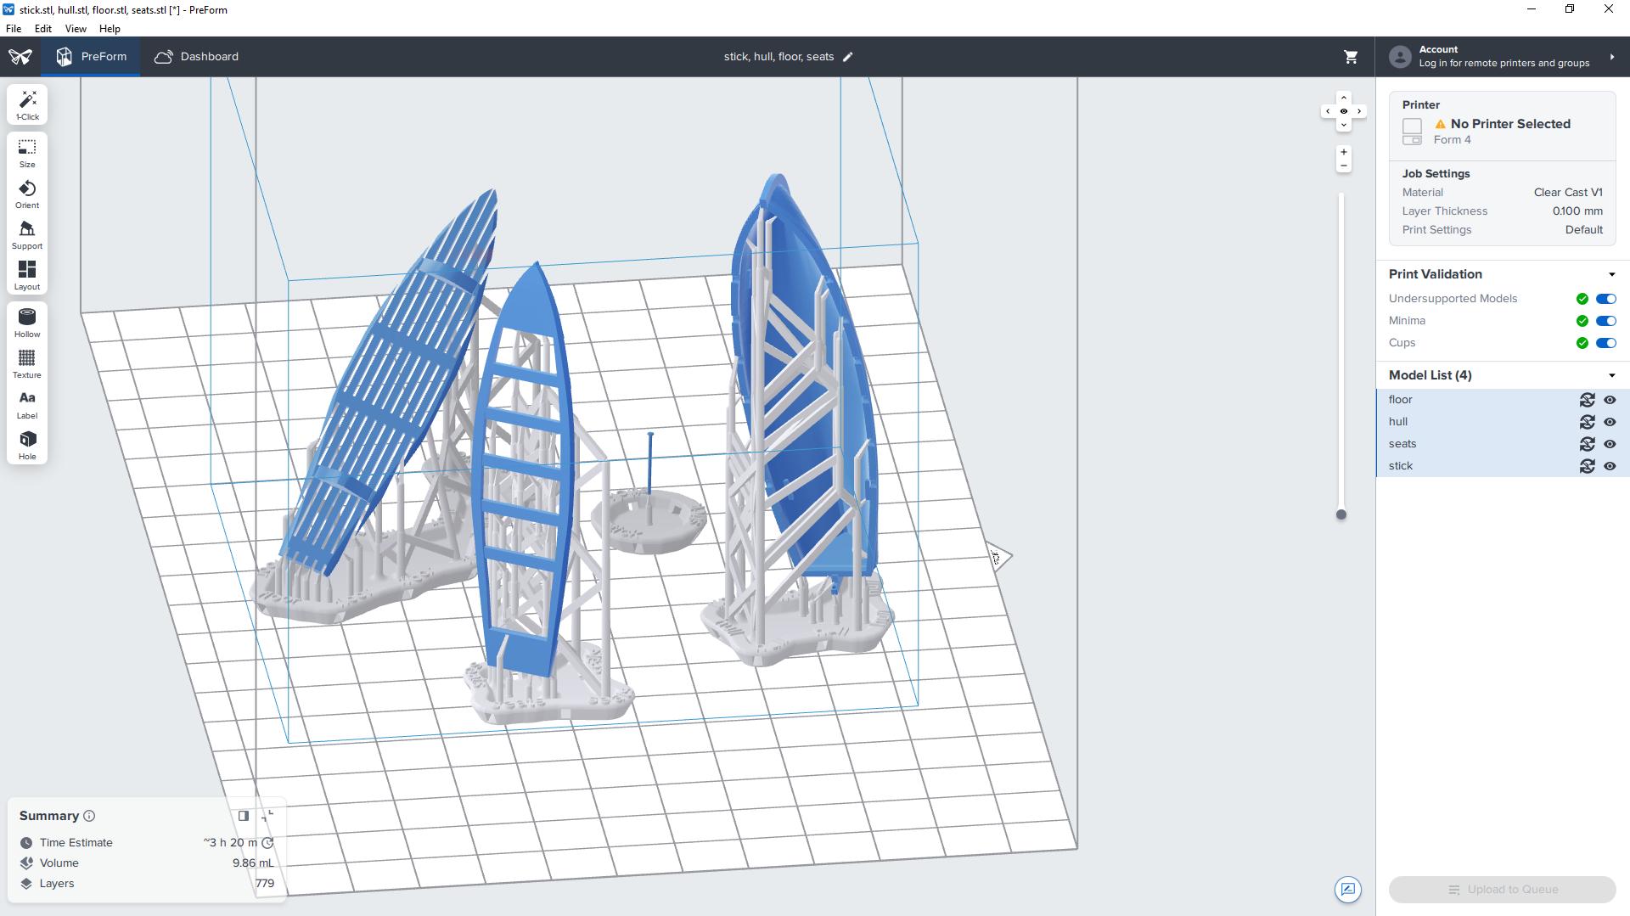Open the Label tool

tap(27, 404)
